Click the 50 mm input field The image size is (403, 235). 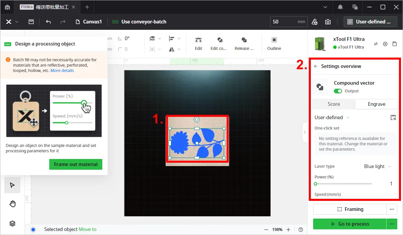tap(289, 22)
